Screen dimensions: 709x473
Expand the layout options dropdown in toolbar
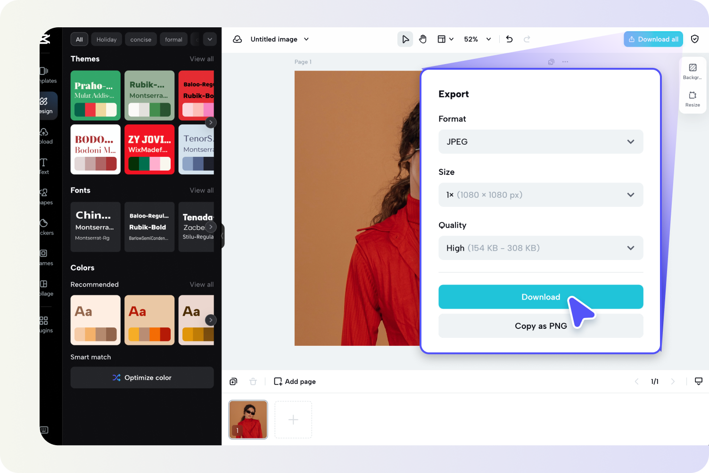pos(445,39)
